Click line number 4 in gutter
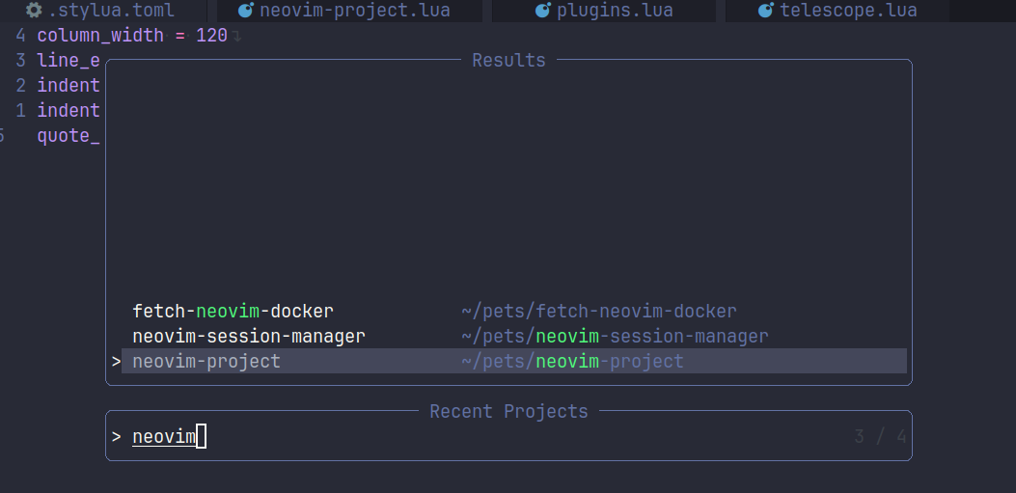The height and width of the screenshot is (493, 1016). point(20,35)
